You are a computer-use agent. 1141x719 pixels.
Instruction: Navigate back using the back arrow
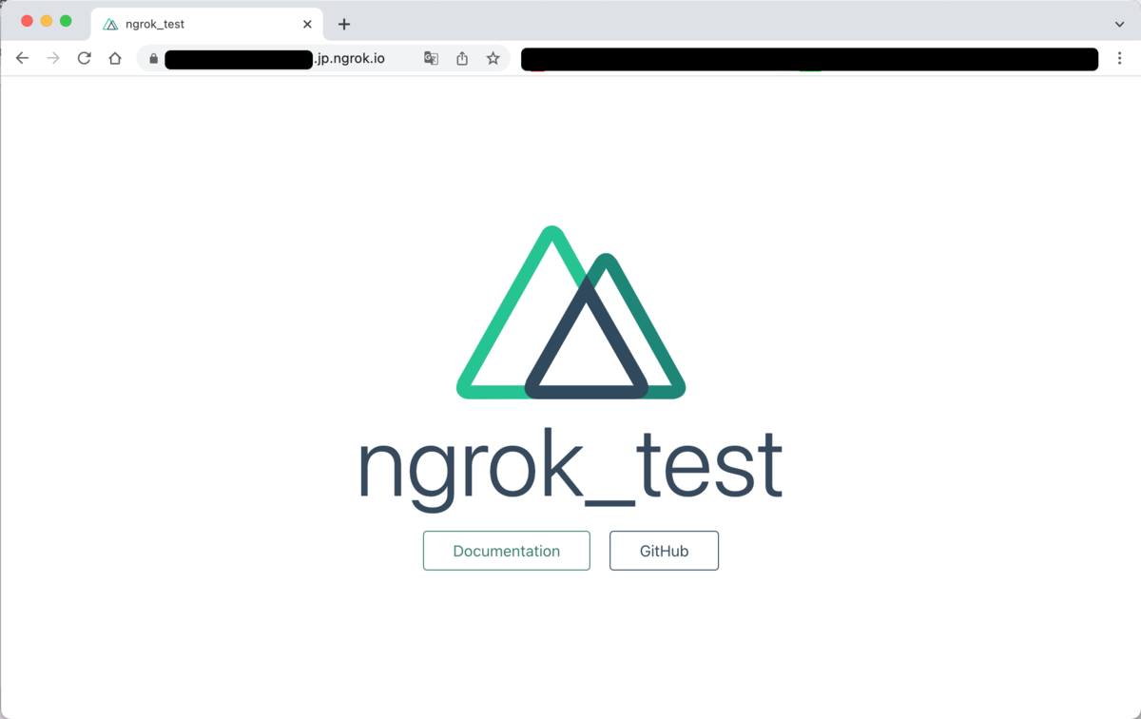(x=22, y=58)
